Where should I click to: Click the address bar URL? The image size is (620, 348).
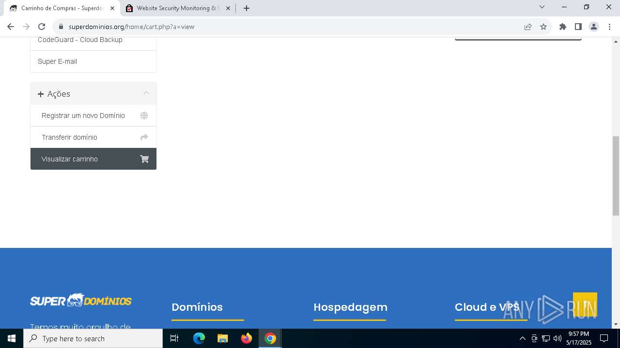point(131,27)
